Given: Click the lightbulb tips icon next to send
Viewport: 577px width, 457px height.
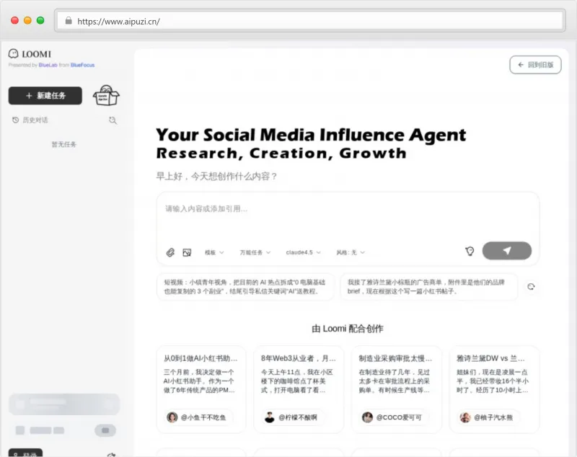Looking at the screenshot, I should tap(469, 250).
